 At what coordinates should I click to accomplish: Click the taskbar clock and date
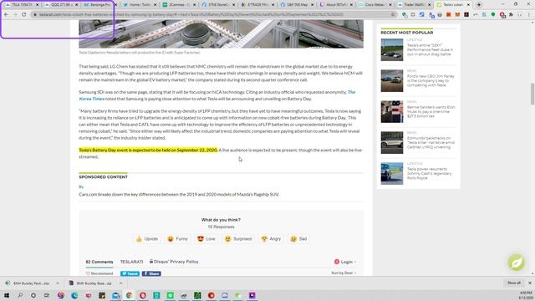[525, 295]
